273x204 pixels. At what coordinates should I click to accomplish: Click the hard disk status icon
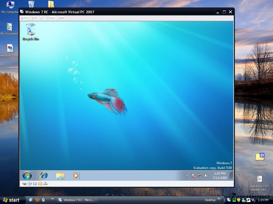(24, 184)
